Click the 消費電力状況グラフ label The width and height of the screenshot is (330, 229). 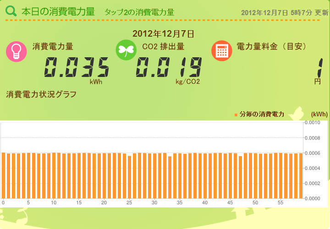point(41,94)
